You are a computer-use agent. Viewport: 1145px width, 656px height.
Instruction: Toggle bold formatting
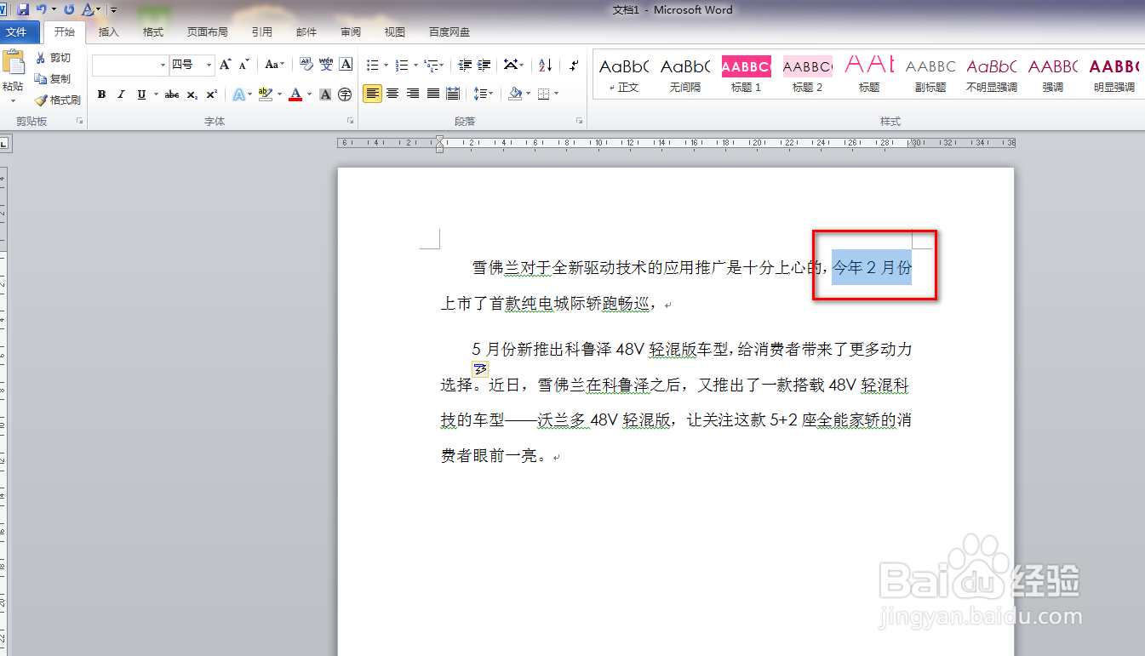(101, 94)
